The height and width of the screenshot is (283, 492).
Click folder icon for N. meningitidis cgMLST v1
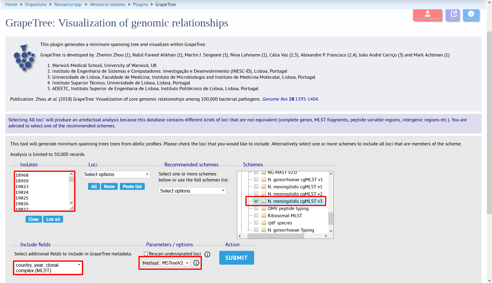[264, 187]
